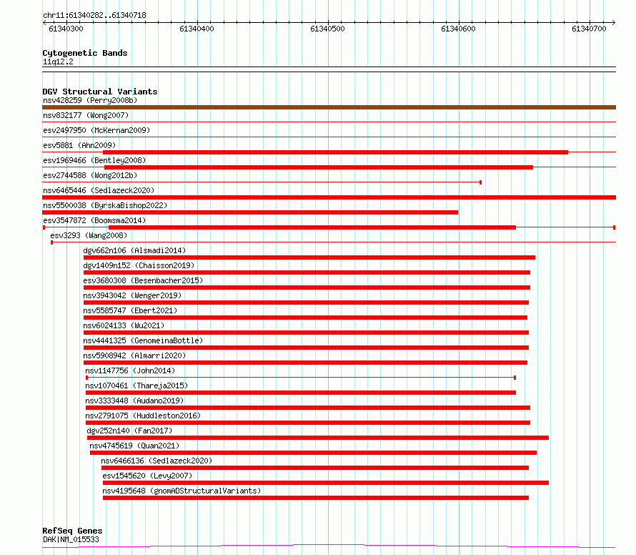This screenshot has height=555, width=636.
Task: Open variant nsv832177 (Wong2007)
Action: (86, 115)
